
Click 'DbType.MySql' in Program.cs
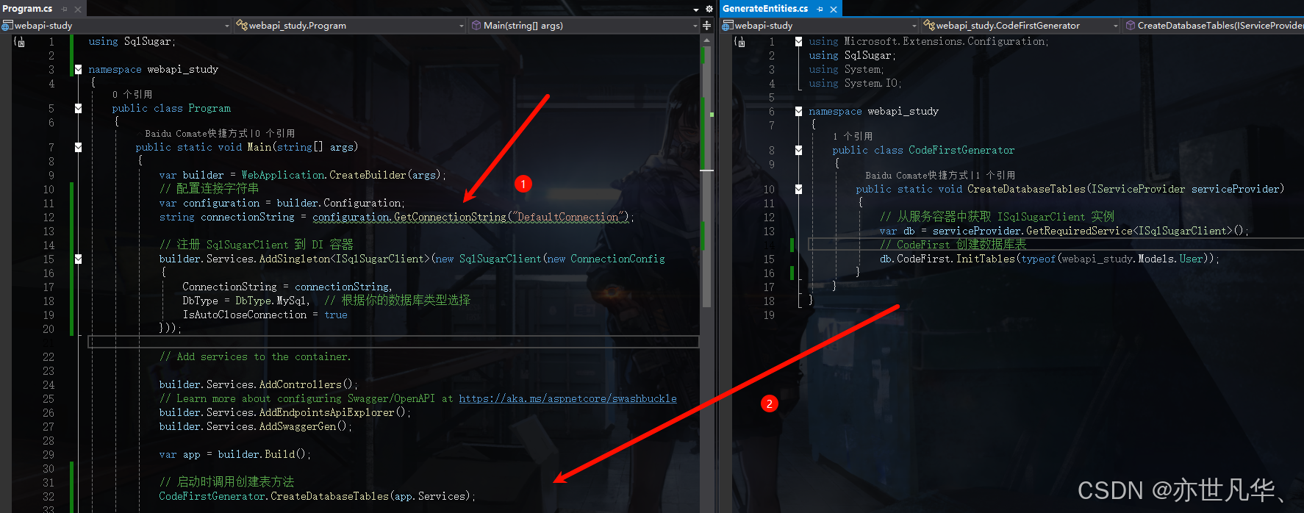pos(271,301)
